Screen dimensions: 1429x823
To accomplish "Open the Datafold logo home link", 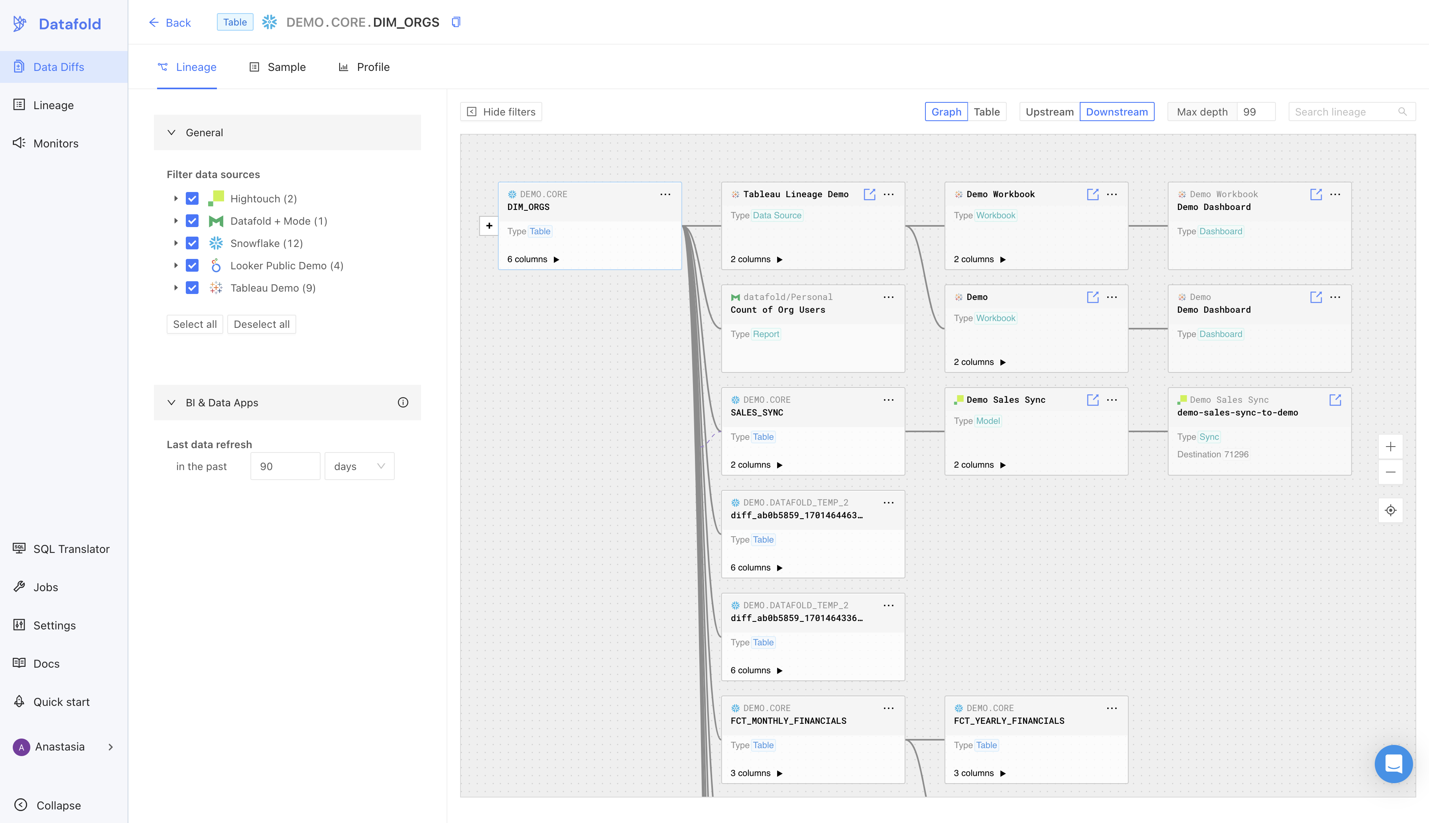I will click(57, 24).
